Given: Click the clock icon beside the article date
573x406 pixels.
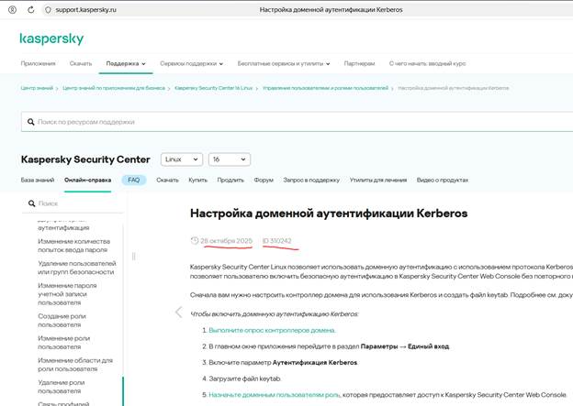Looking at the screenshot, I should 195,240.
